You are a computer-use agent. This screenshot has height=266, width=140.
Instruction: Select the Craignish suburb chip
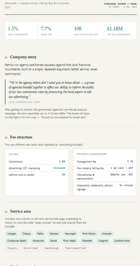[x=103, y=241]
